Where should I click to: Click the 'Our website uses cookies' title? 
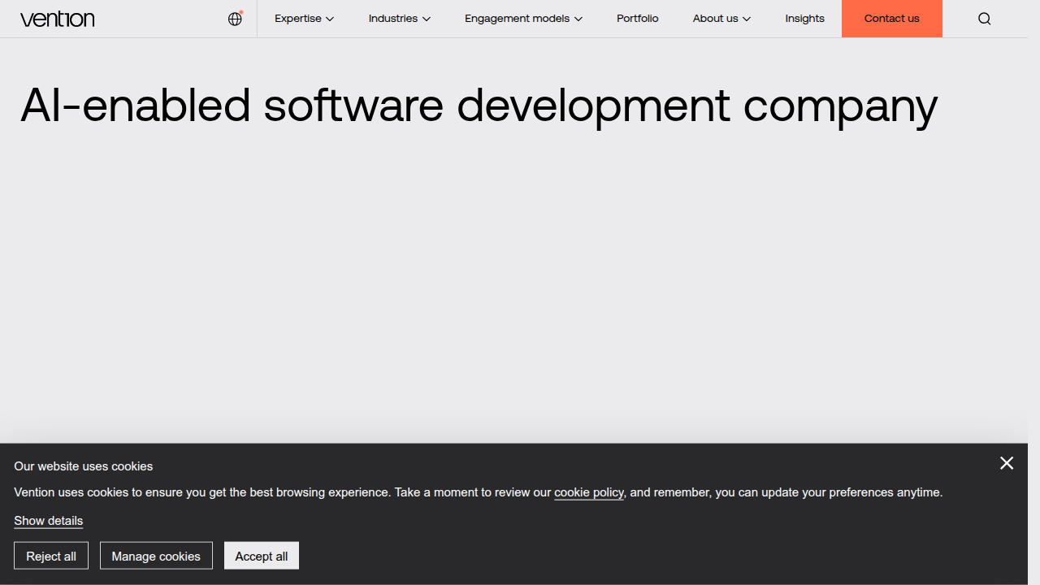(84, 466)
